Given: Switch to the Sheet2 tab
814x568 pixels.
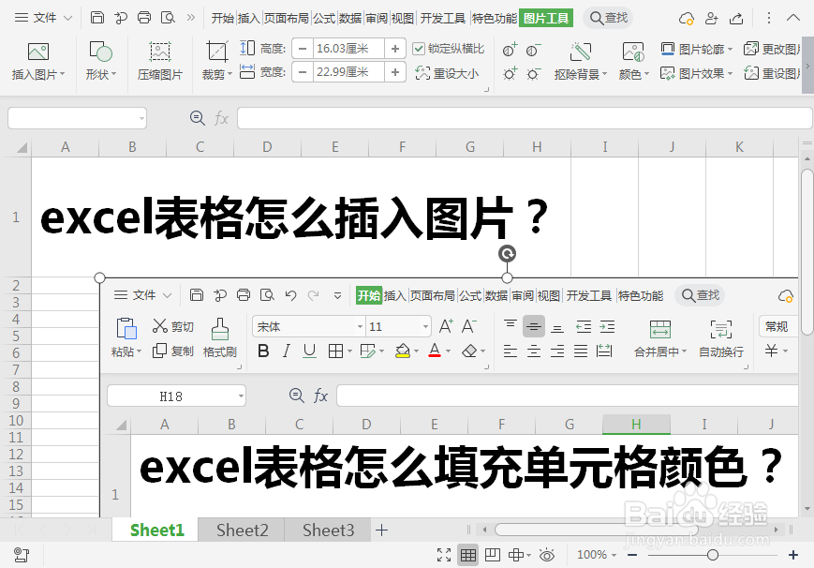Looking at the screenshot, I should pyautogui.click(x=241, y=530).
